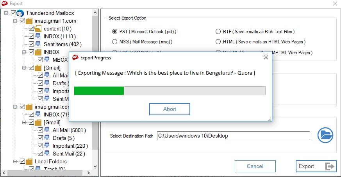Image resolution: width=341 pixels, height=177 pixels.
Task: Click the ExportProgress dialog resize grip
Action: pos(270,120)
